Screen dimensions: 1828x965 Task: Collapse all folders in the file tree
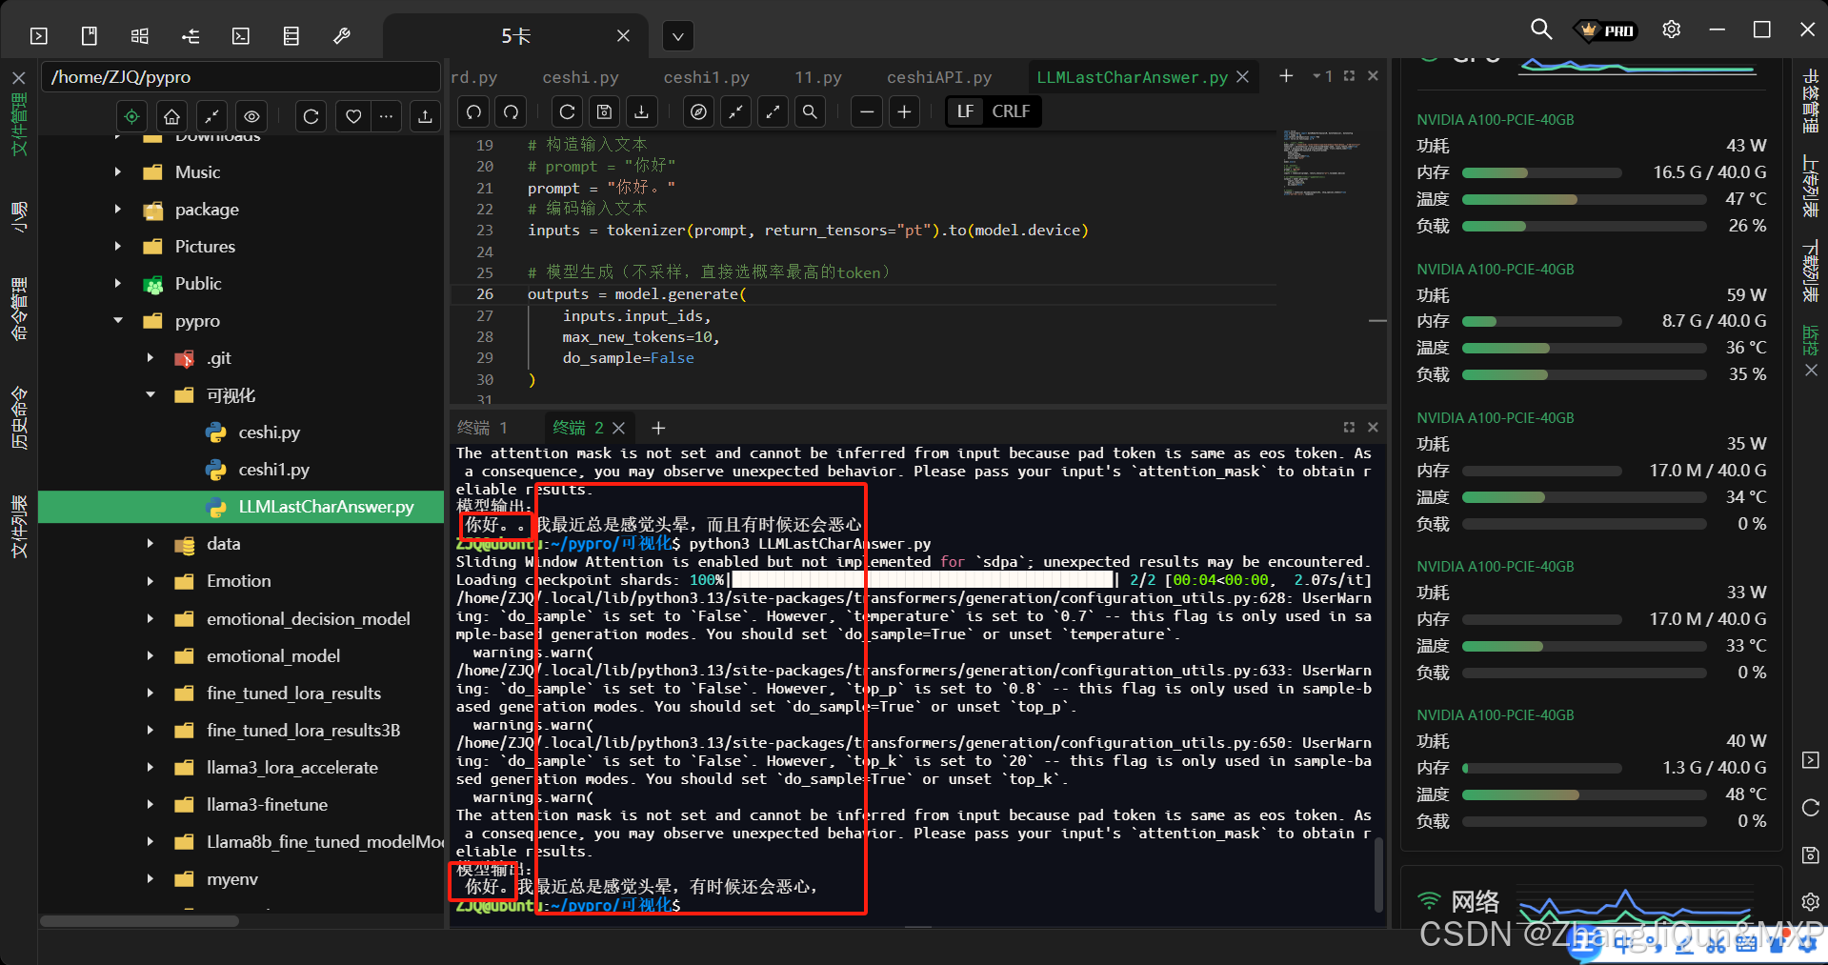click(x=211, y=116)
